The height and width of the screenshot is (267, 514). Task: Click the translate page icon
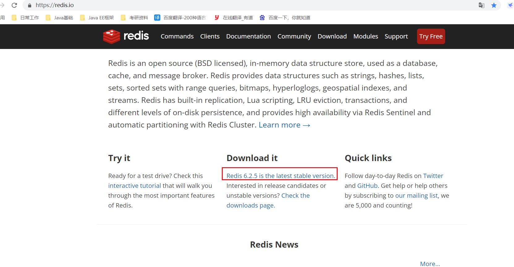(481, 5)
